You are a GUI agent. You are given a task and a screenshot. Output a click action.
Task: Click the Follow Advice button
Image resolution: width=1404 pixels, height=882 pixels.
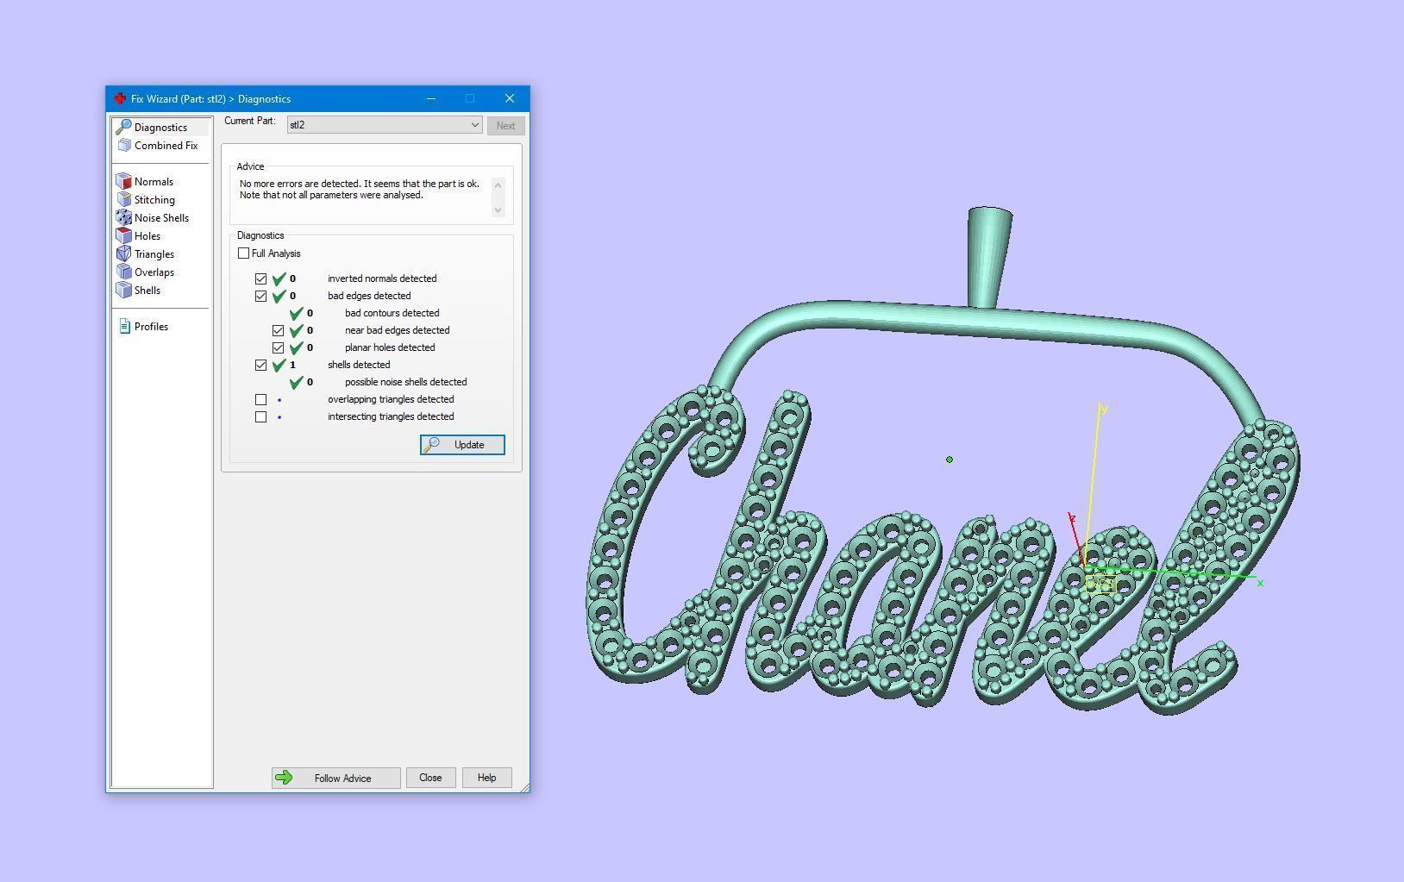click(x=335, y=778)
